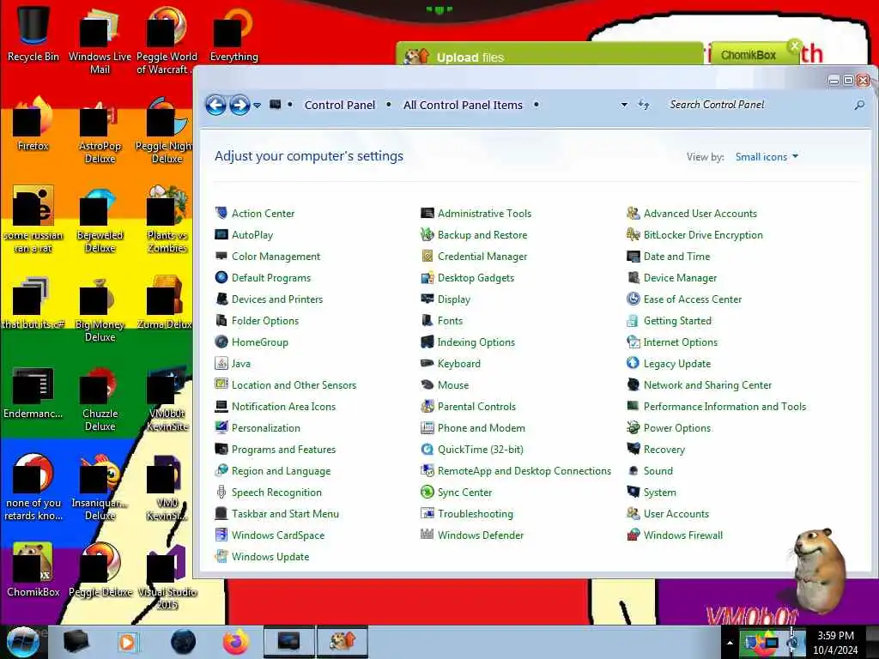879x659 pixels.
Task: Click the Credential Manager icon
Action: tap(427, 256)
